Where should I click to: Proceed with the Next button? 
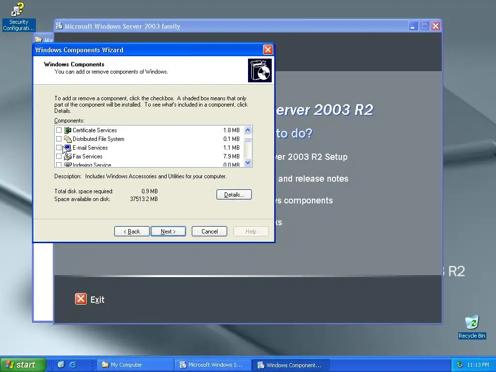(168, 231)
